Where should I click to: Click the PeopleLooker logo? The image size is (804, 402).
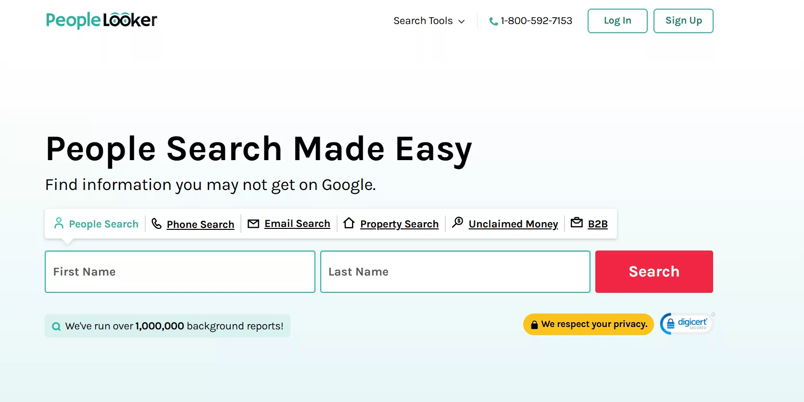(x=101, y=20)
